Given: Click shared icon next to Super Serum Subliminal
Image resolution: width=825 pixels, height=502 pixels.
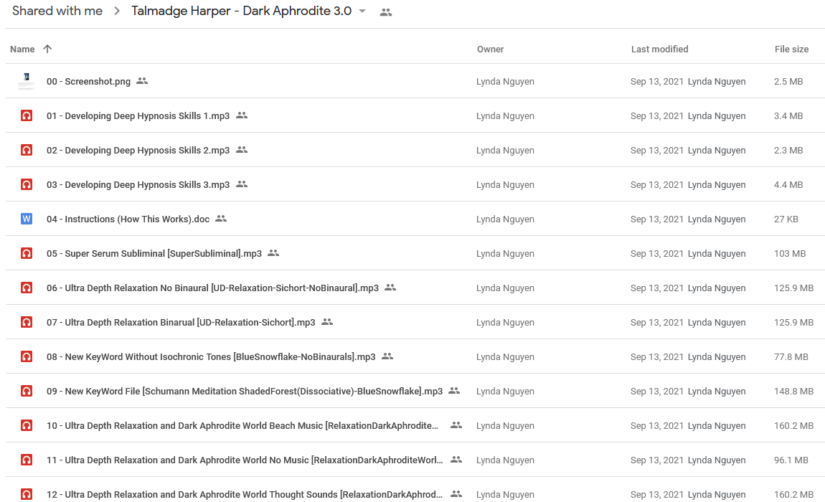Looking at the screenshot, I should click(273, 253).
